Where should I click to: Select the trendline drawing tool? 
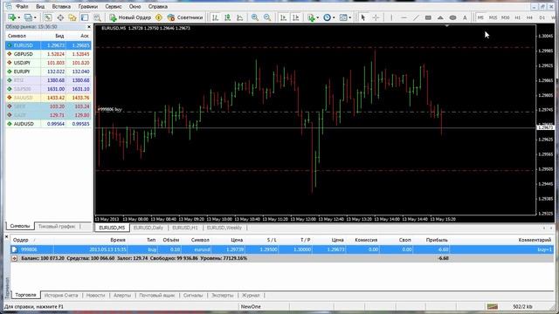(416, 17)
